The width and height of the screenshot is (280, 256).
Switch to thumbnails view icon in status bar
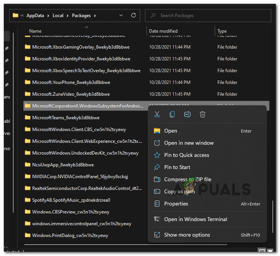pos(270,251)
